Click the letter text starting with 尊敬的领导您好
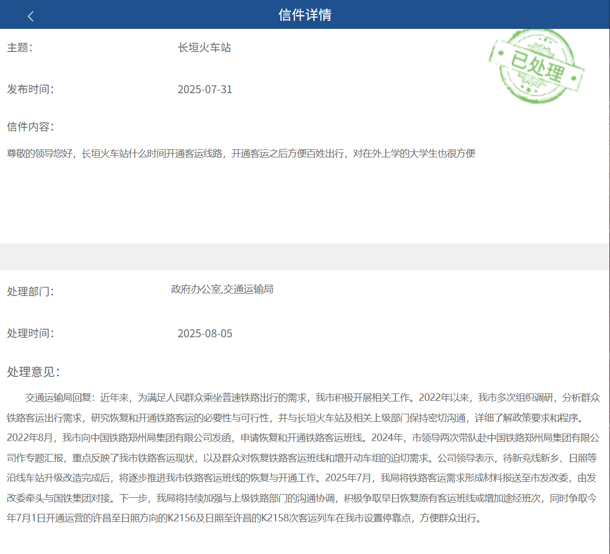Screen dimensions: 610x554 [241, 154]
